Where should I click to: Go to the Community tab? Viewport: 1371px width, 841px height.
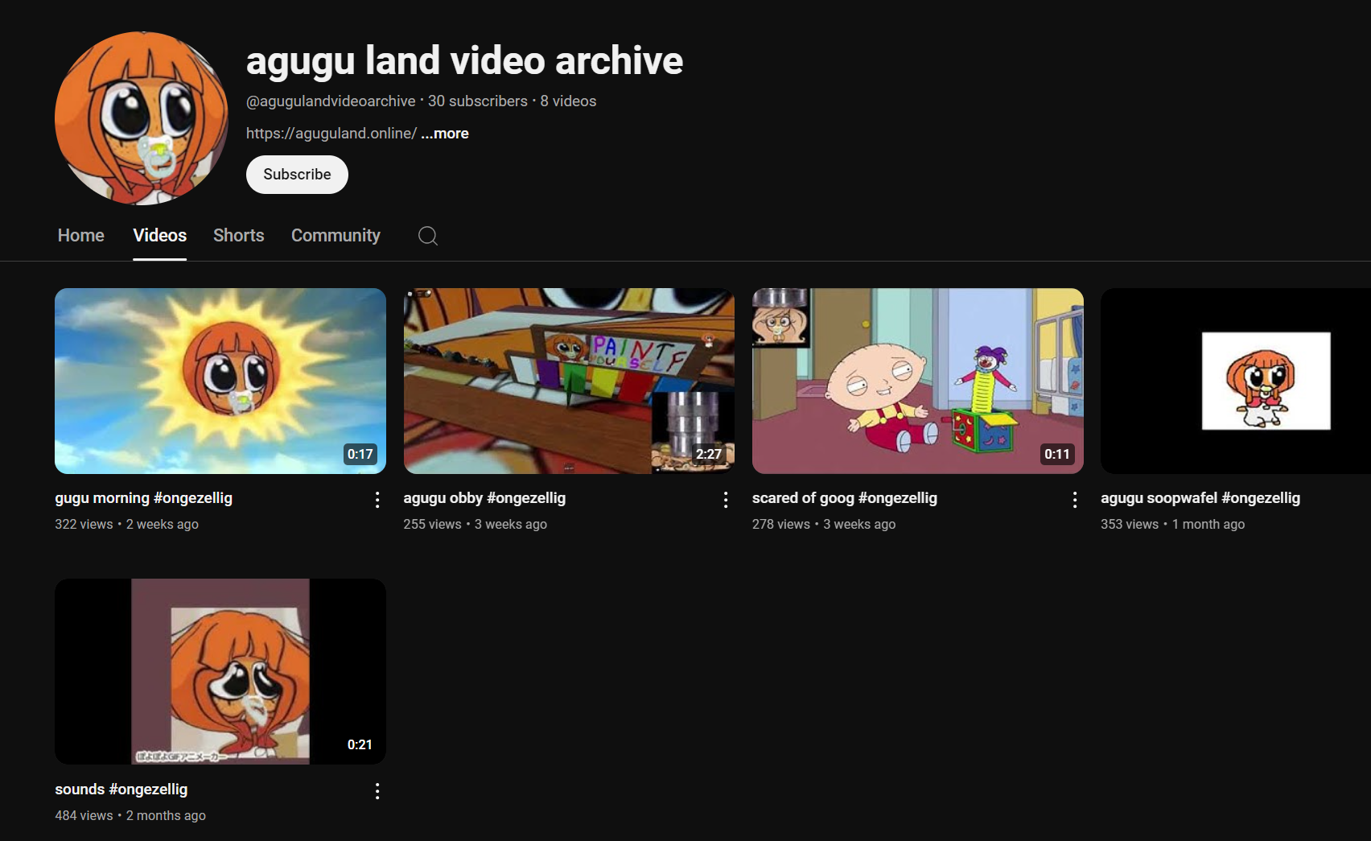(336, 236)
